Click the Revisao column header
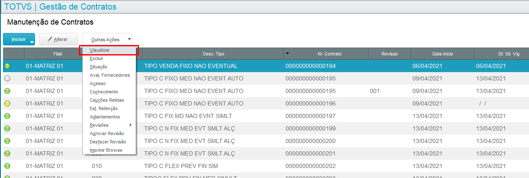 point(390,54)
